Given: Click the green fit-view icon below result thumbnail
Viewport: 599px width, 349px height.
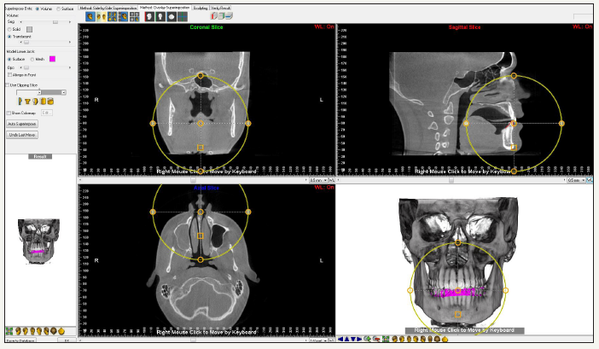Looking at the screenshot, I should point(9,330).
